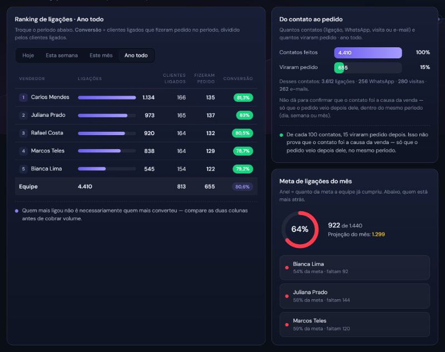
Task: Click Marcos Teles name in ranking table
Action: point(47,151)
